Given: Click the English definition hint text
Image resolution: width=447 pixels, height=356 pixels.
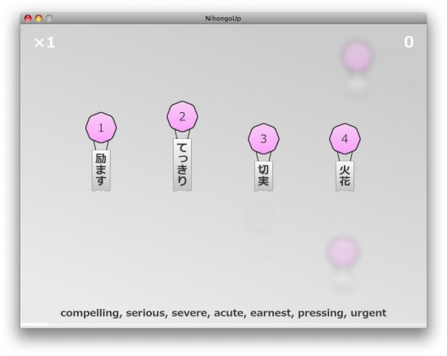Looking at the screenshot, I should click(223, 313).
